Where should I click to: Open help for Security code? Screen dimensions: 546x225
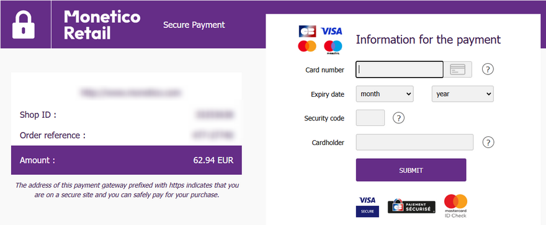coord(398,118)
